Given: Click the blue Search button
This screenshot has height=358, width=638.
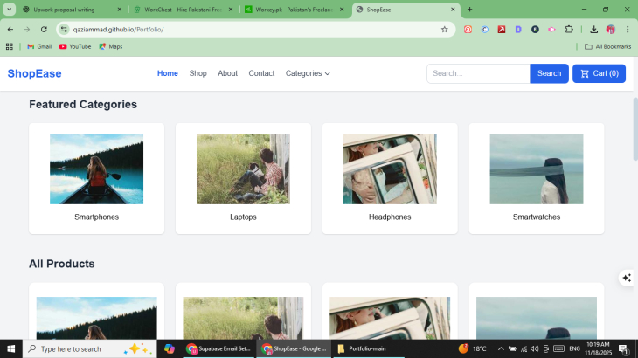Looking at the screenshot, I should 549,73.
